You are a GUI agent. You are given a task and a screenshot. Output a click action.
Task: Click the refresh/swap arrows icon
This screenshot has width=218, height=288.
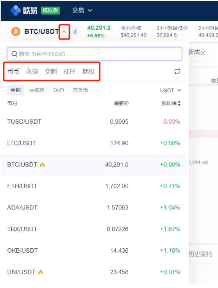(x=177, y=72)
